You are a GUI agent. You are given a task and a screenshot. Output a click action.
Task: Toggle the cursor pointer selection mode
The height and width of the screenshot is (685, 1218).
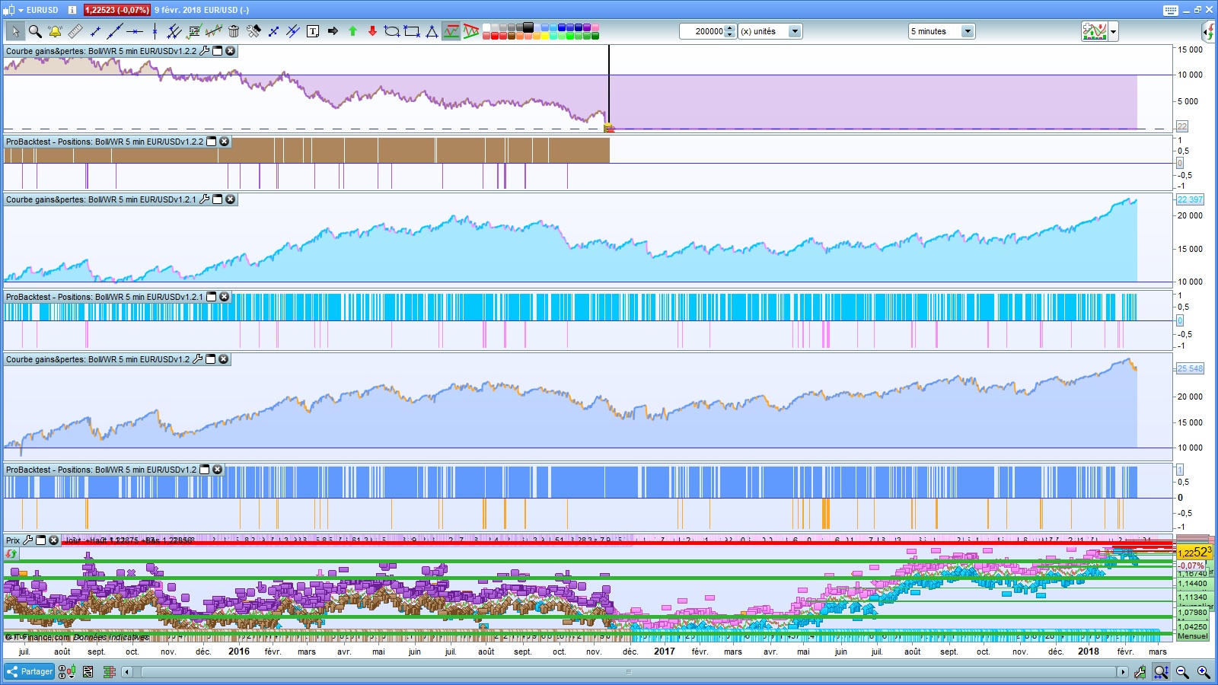[15, 31]
